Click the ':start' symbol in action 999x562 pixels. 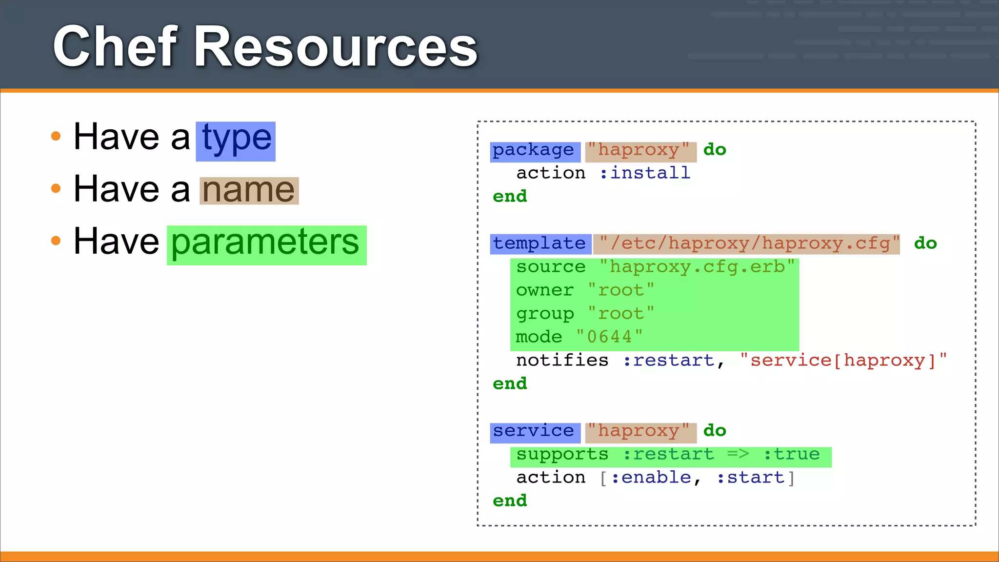750,477
